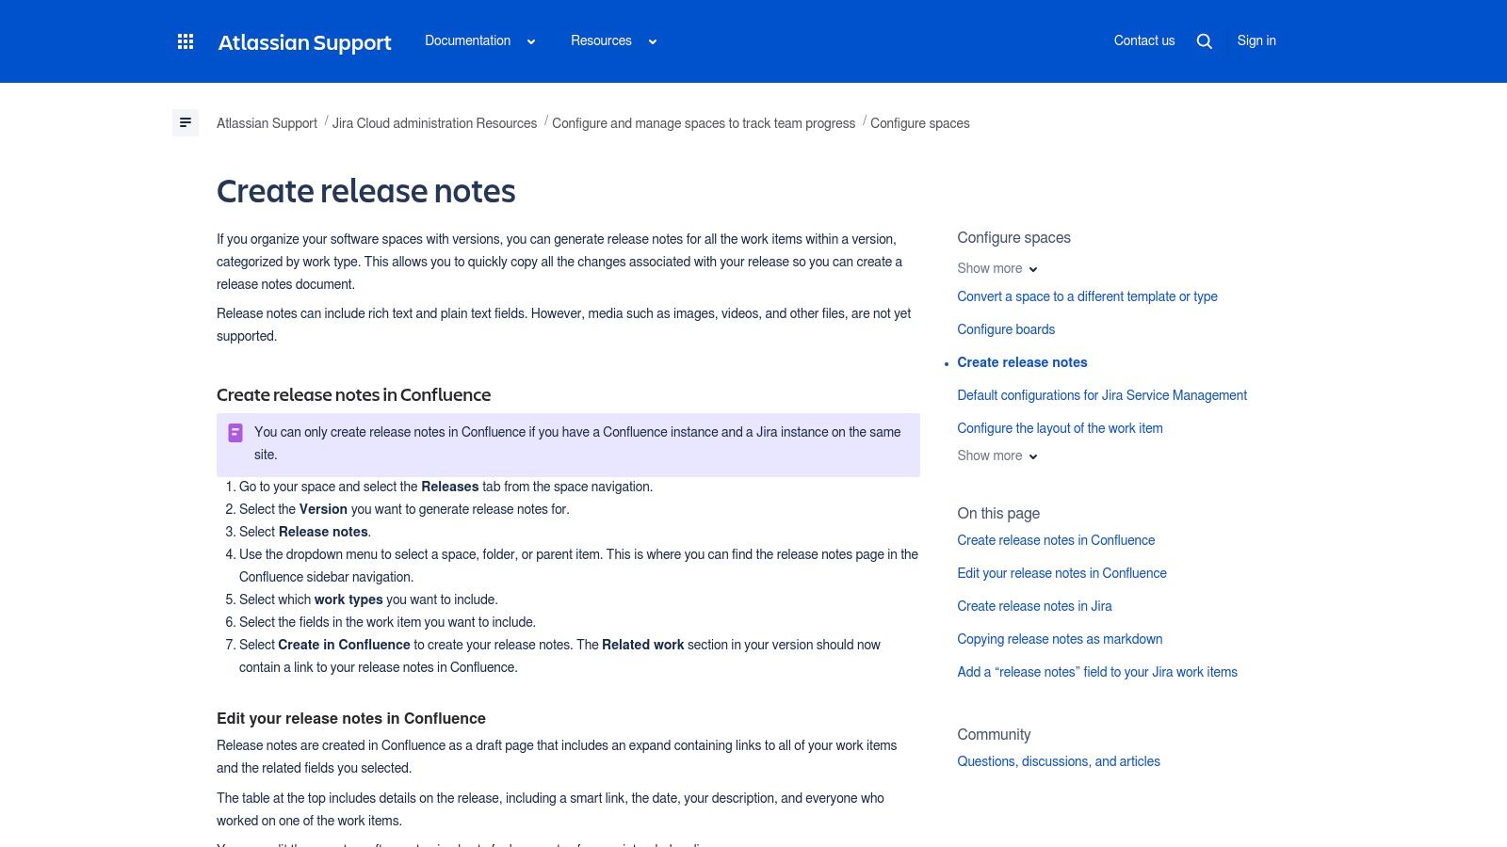Open Configure boards sidebar link
The height and width of the screenshot is (847, 1507).
coord(1006,329)
